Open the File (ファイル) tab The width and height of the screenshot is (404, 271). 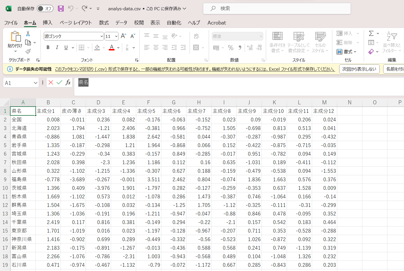point(11,23)
